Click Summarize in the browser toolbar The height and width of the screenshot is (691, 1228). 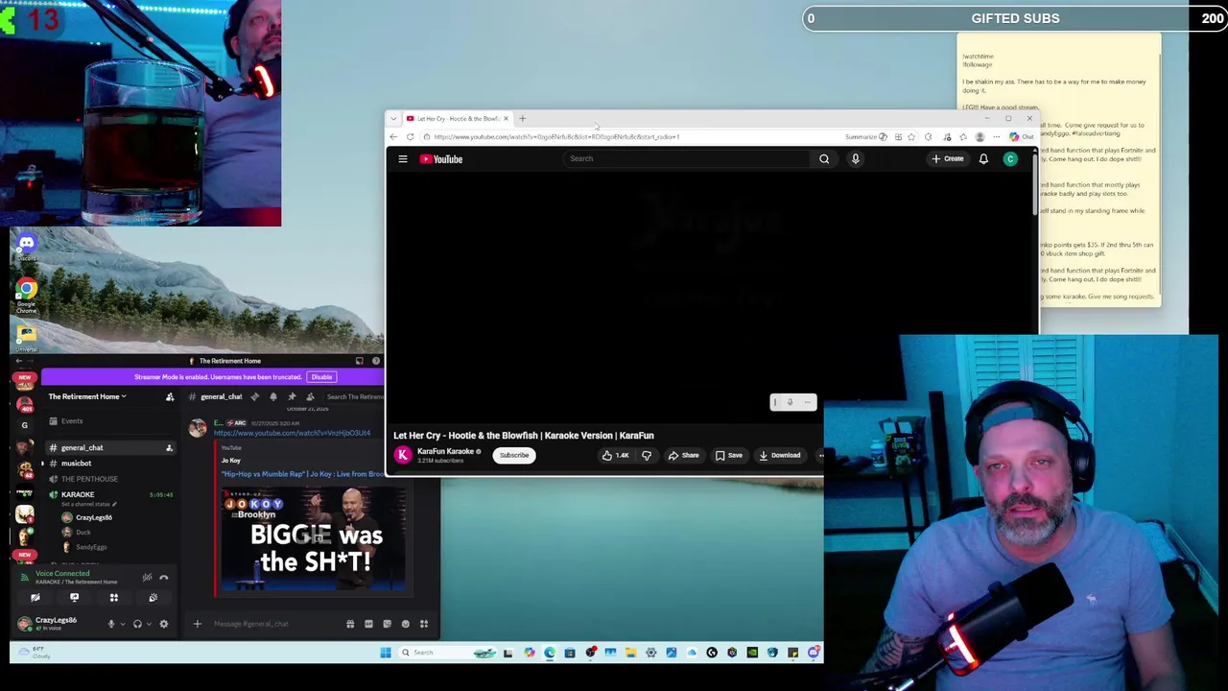tap(865, 137)
